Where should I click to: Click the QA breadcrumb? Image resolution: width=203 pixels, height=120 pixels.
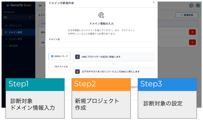tap(40, 6)
